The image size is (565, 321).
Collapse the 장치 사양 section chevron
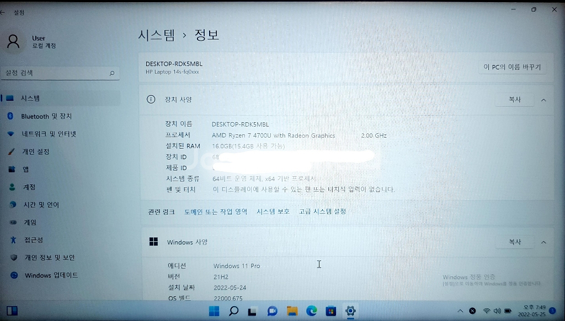tap(543, 100)
